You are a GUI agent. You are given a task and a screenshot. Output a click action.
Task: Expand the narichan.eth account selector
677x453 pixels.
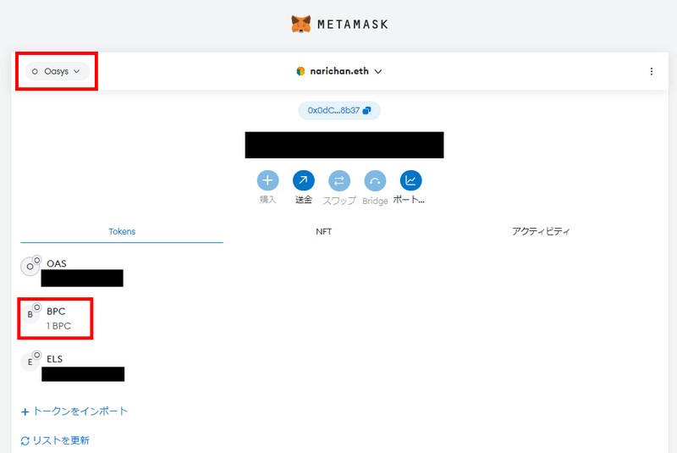click(x=339, y=72)
